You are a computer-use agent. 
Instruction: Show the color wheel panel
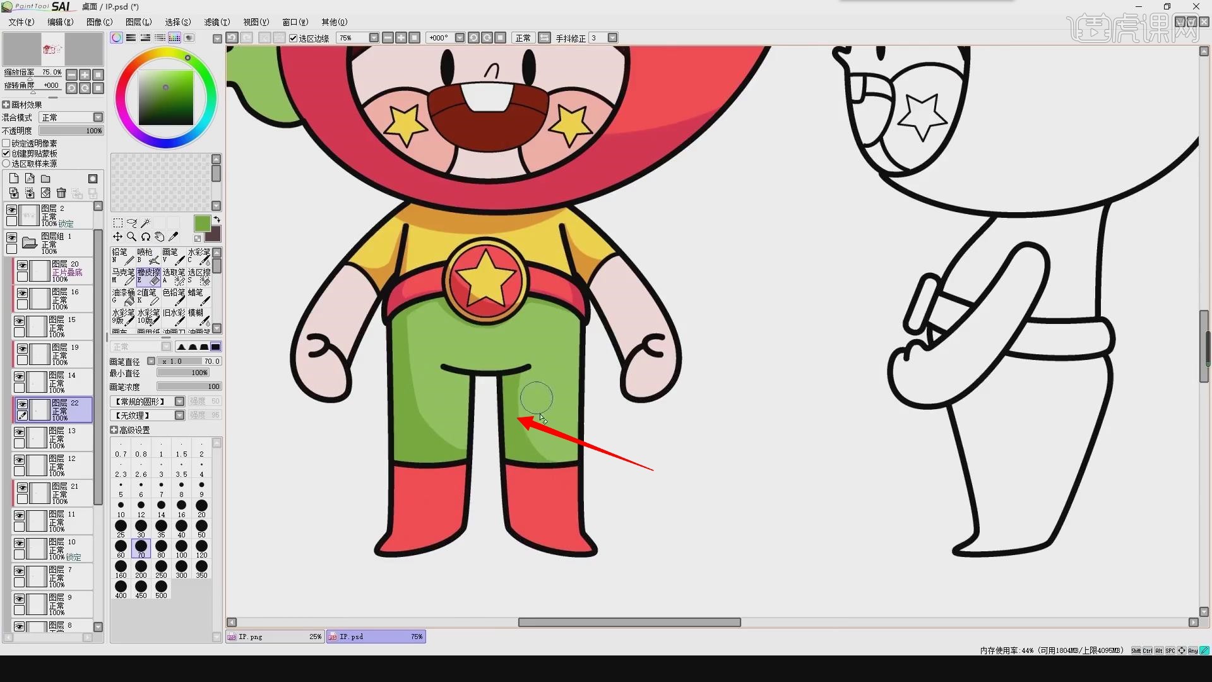tap(116, 38)
